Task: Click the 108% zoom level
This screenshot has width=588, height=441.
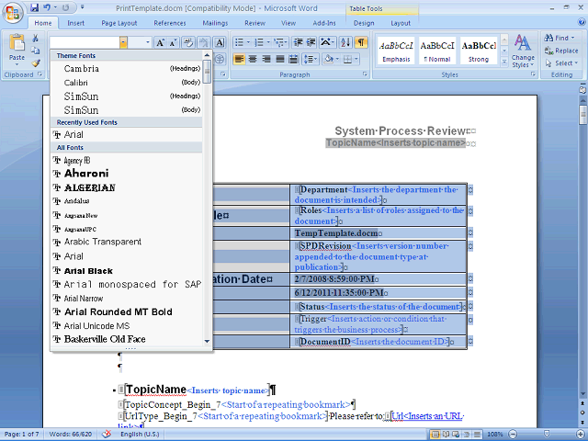Action: (495, 435)
